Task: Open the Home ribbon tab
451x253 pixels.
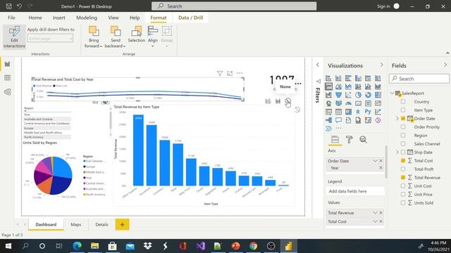Action: pyautogui.click(x=35, y=18)
